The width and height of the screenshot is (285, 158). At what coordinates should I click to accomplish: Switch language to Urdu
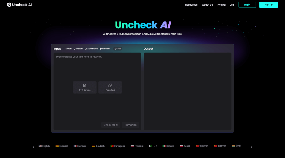tap(153, 146)
